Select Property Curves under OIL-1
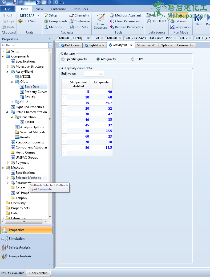Image resolution: width=210 pixels, height=277 pixels. click(x=34, y=92)
